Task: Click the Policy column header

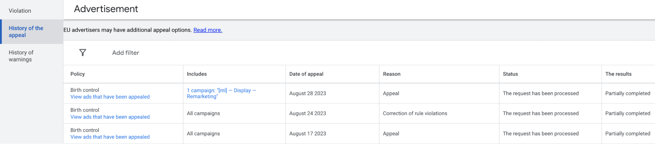Action: point(78,74)
